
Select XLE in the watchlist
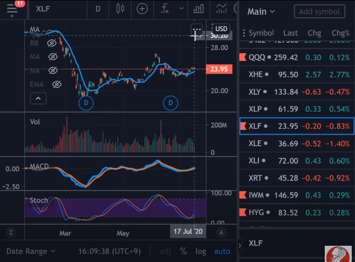pos(297,143)
